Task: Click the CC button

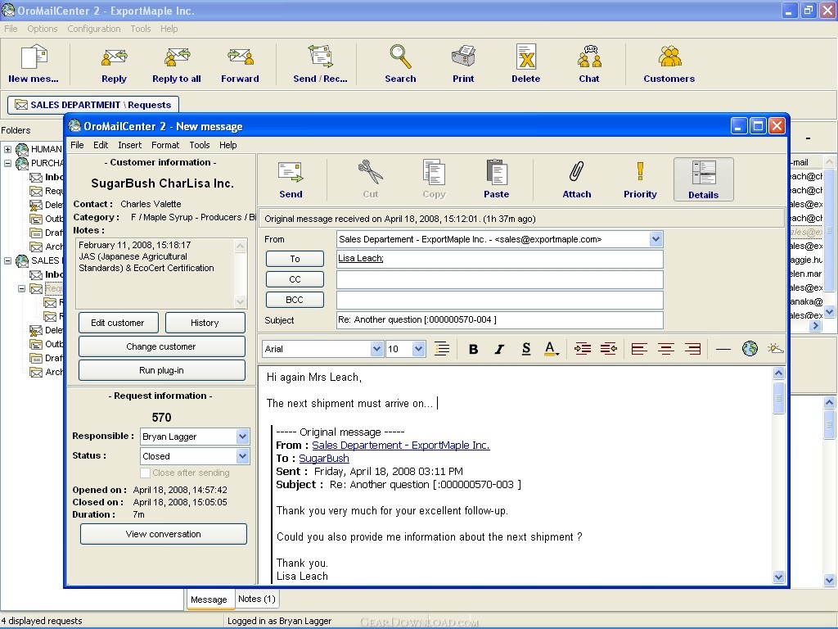Action: pos(295,279)
